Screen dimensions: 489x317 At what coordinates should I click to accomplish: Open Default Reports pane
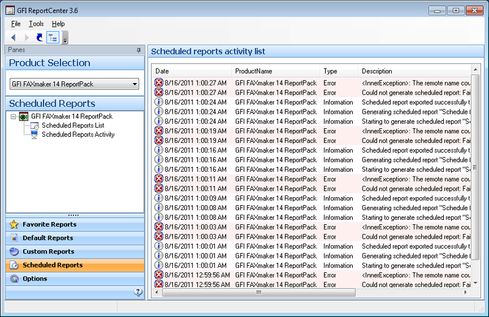coord(75,238)
